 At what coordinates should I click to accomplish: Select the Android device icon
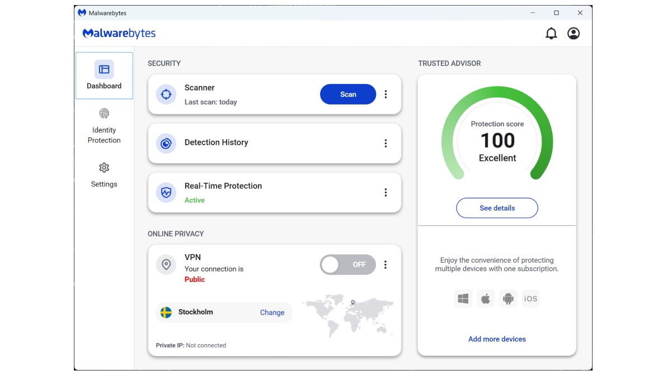click(x=508, y=298)
